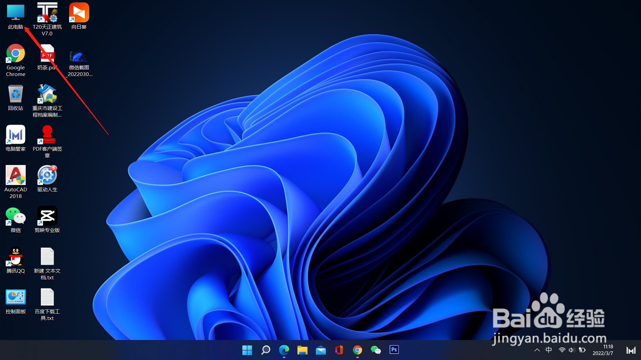Image resolution: width=641 pixels, height=360 pixels.
Task: Open Photoshop from the taskbar
Action: (394, 350)
